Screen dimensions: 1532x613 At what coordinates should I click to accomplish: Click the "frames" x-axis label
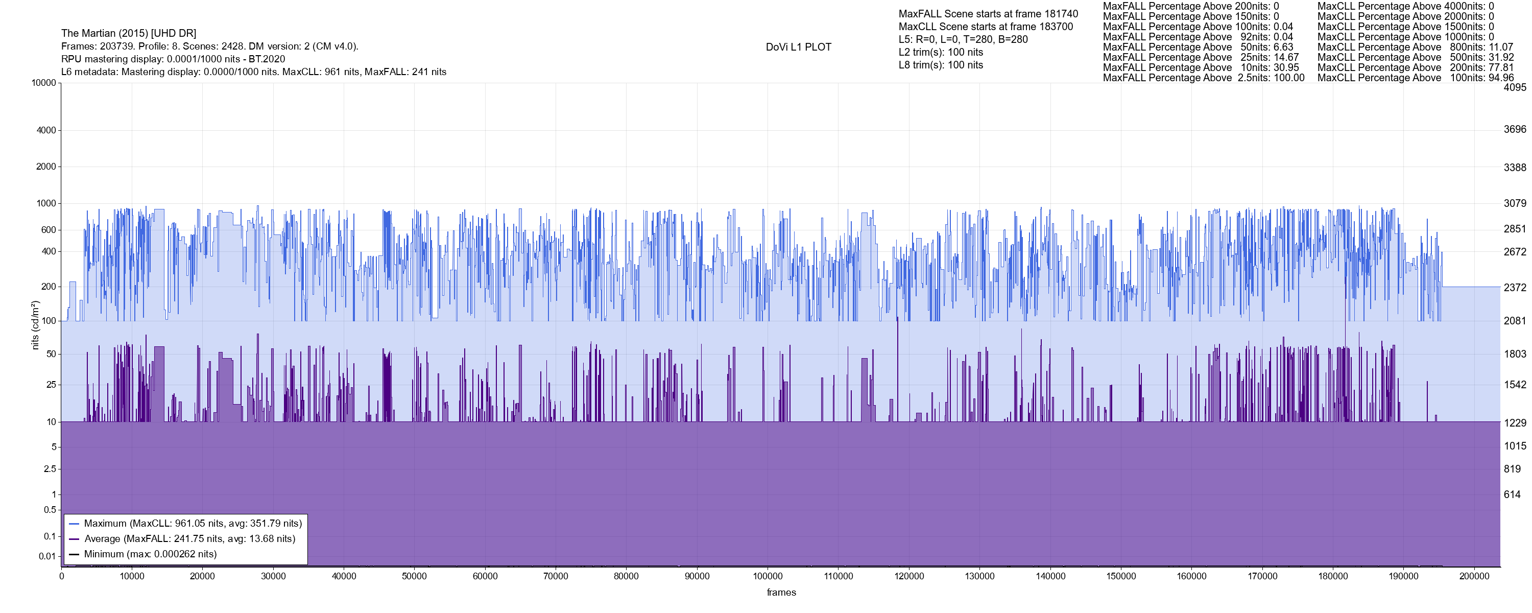coord(781,592)
